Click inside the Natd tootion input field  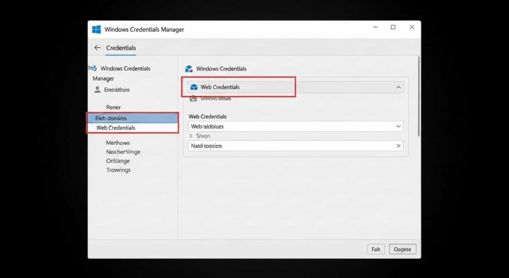click(x=295, y=146)
